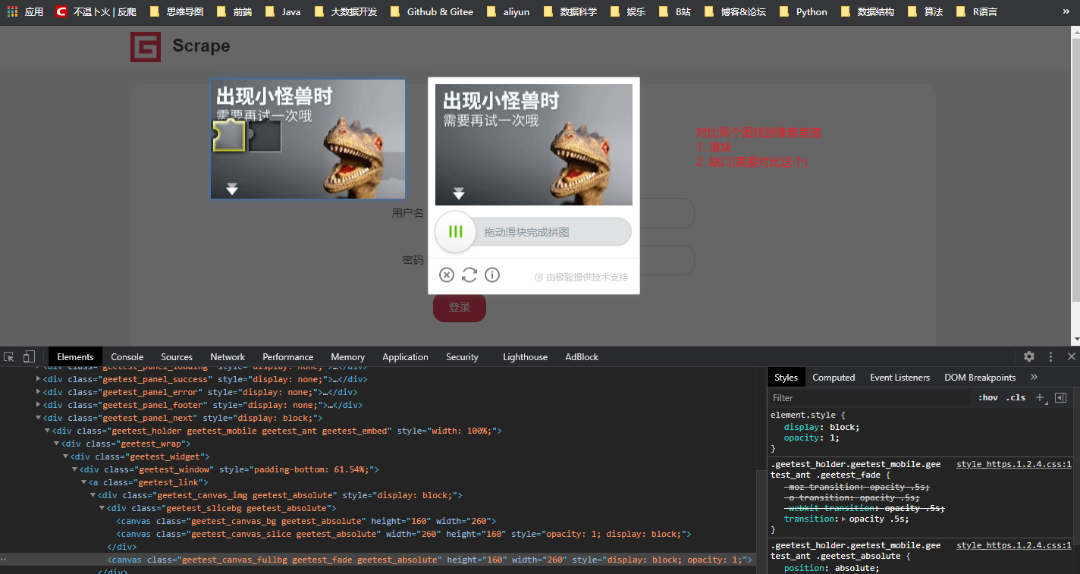Open the Security tab

[x=462, y=357]
